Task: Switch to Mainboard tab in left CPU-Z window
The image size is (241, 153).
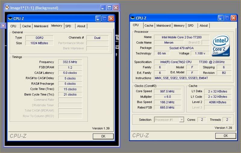Action: (41, 26)
